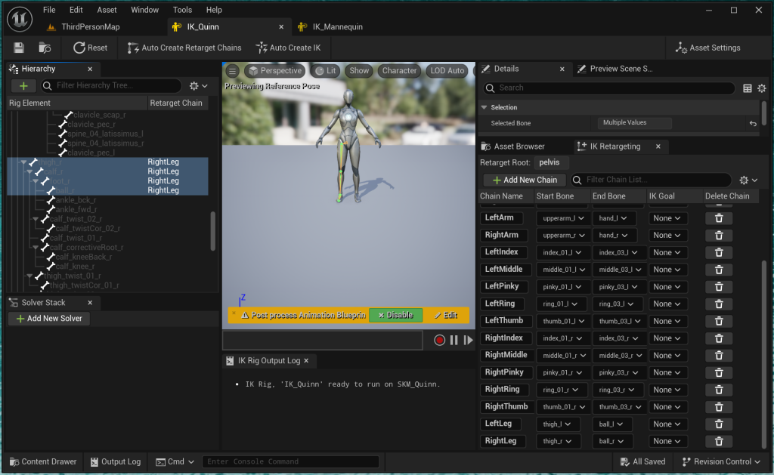Image resolution: width=774 pixels, height=475 pixels.
Task: Open the Character viewport menu
Action: coord(399,71)
